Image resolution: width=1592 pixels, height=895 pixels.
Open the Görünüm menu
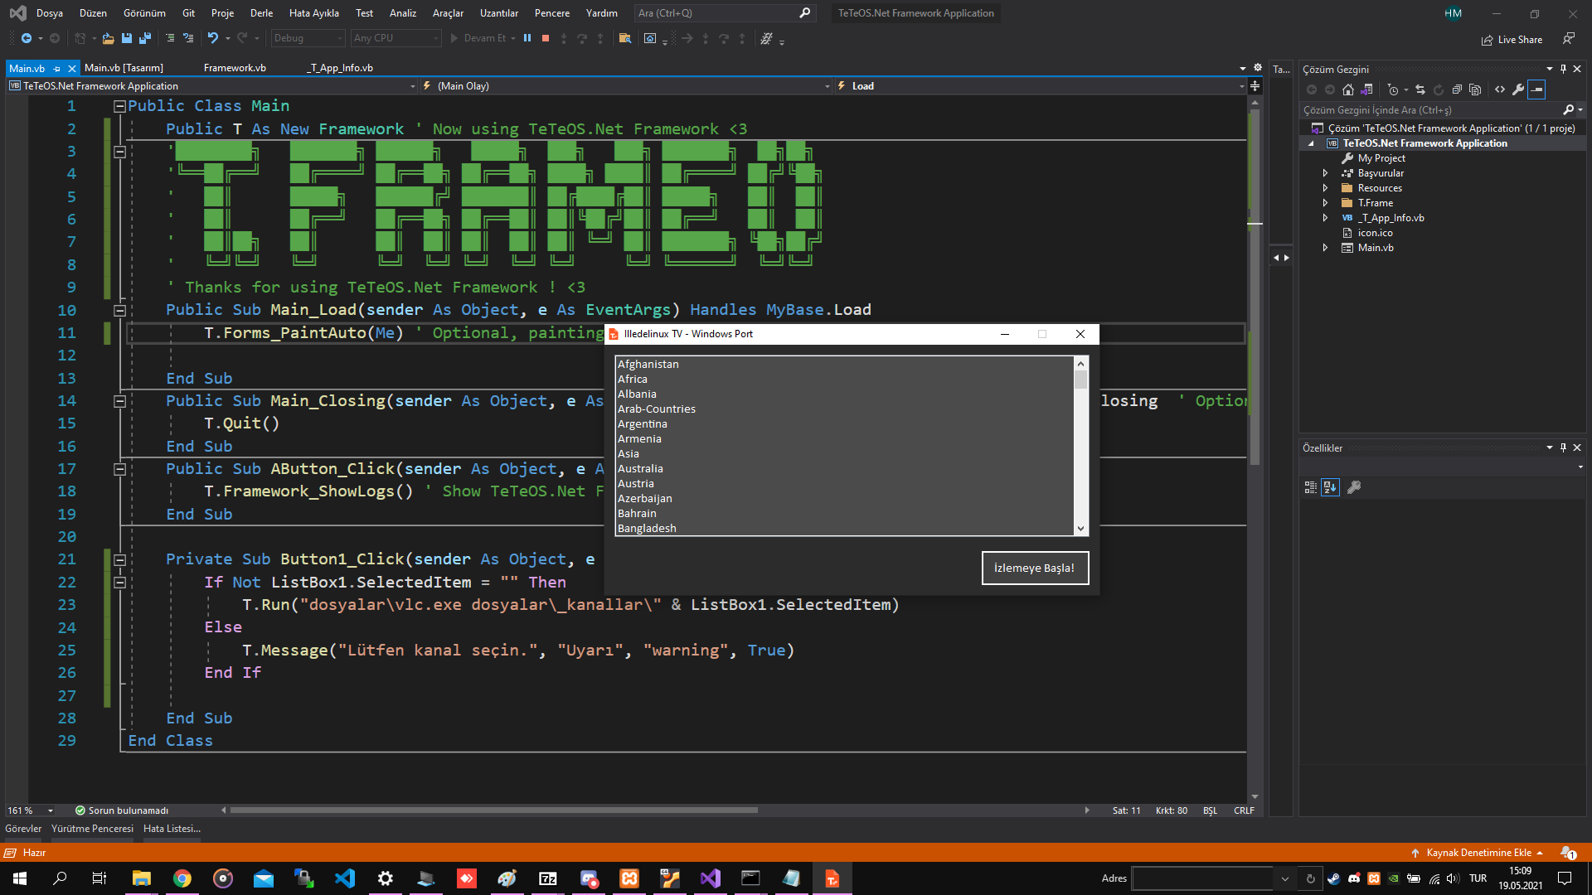pyautogui.click(x=144, y=13)
